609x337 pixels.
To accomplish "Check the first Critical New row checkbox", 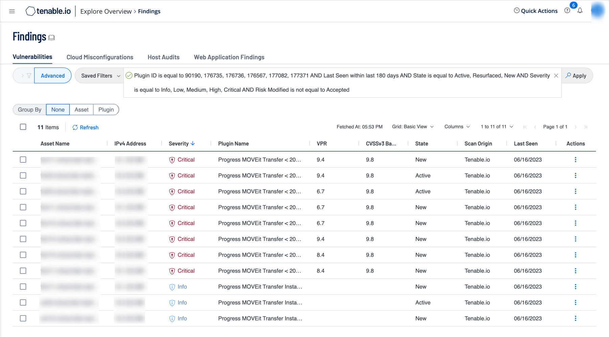I will [x=23, y=160].
